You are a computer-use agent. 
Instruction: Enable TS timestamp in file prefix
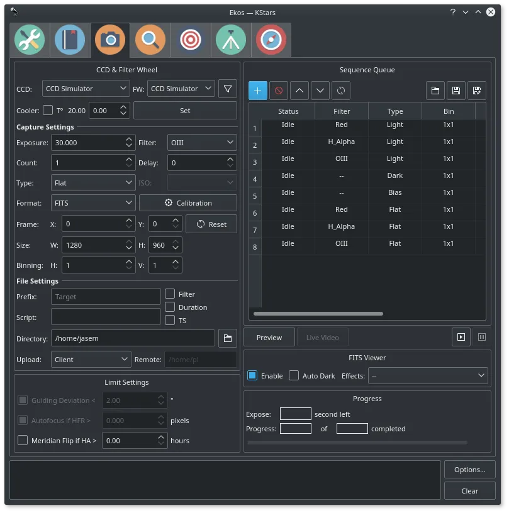point(170,320)
